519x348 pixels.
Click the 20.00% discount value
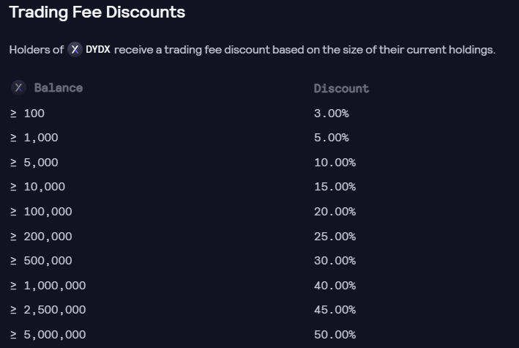[x=335, y=212]
